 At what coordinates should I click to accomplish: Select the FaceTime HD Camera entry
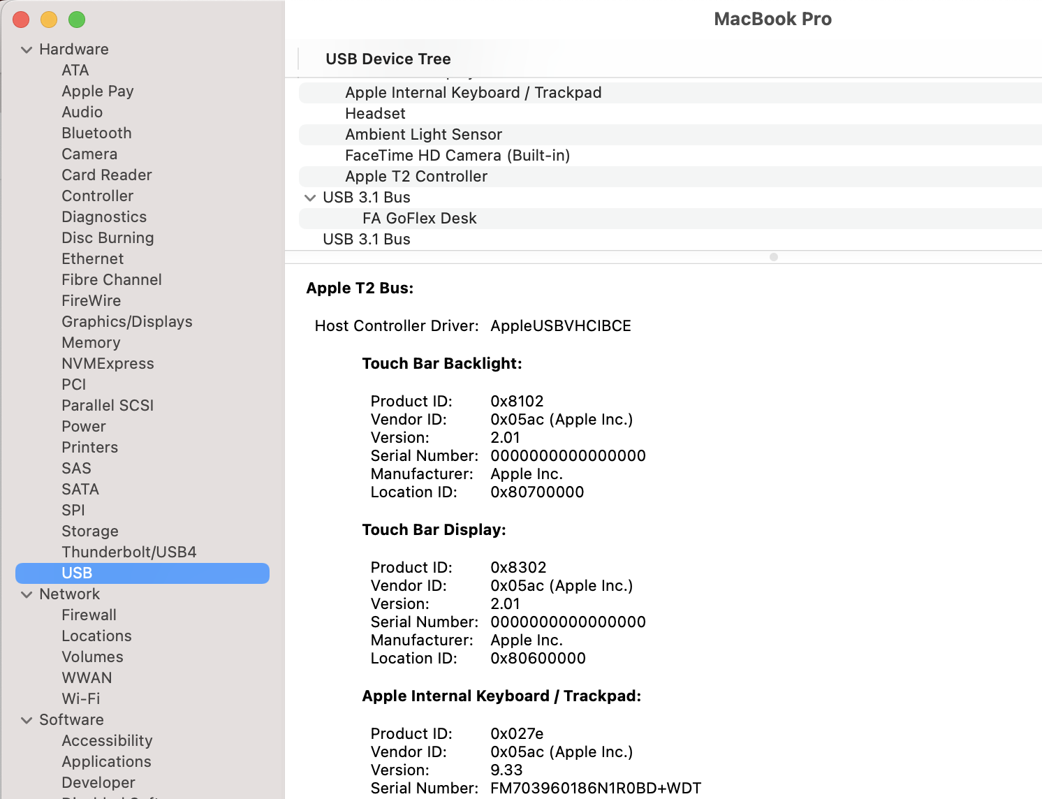pyautogui.click(x=457, y=155)
